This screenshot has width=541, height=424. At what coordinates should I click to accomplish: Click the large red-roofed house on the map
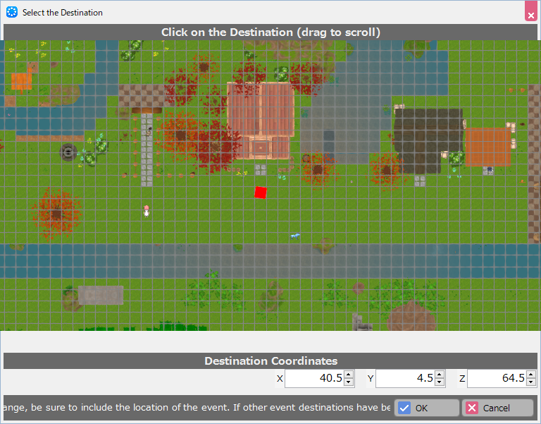(260, 109)
